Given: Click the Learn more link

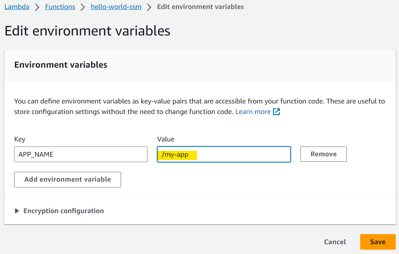Looking at the screenshot, I should 253,112.
